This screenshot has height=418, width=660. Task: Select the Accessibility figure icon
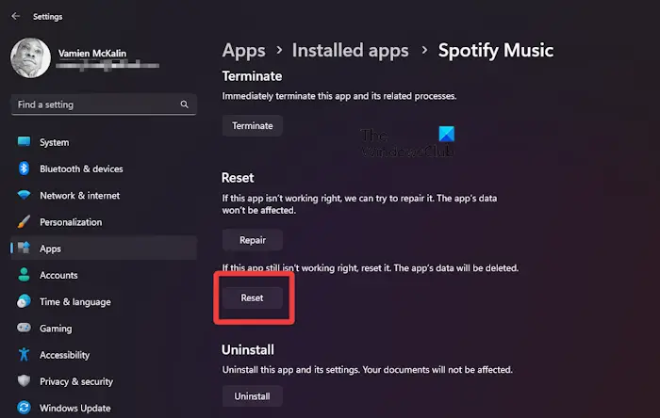pyautogui.click(x=24, y=355)
